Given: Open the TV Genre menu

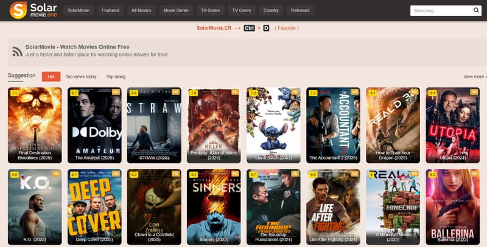Looking at the screenshot, I should pyautogui.click(x=242, y=10).
